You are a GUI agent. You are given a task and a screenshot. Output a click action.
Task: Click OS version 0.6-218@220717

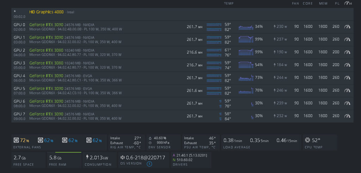point(146,158)
